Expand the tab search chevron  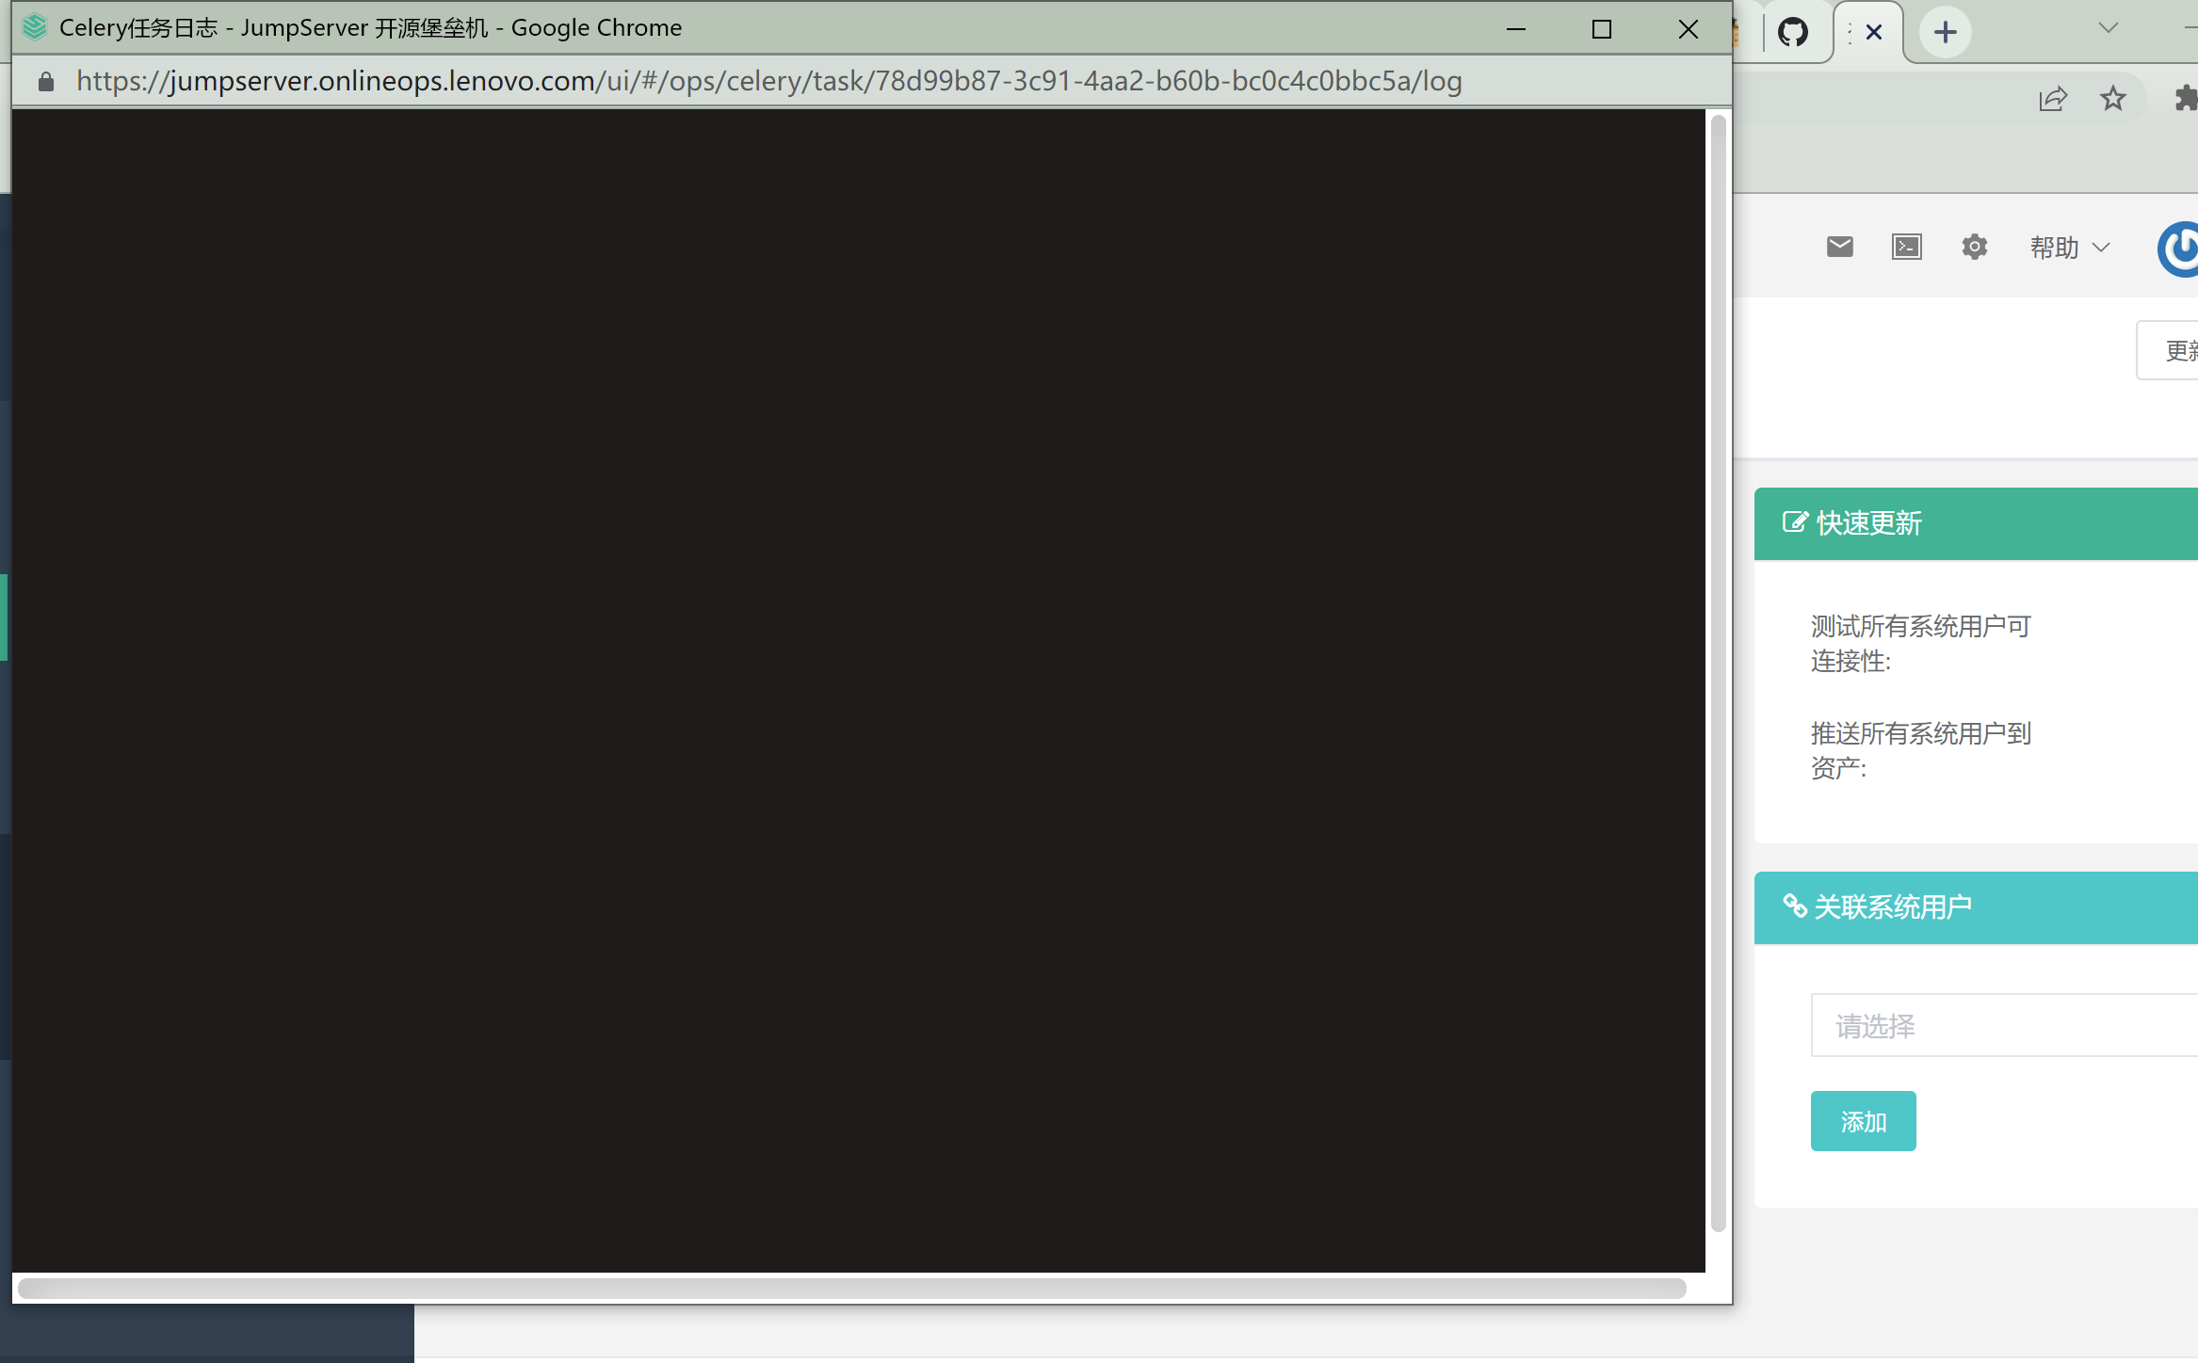coord(2109,28)
